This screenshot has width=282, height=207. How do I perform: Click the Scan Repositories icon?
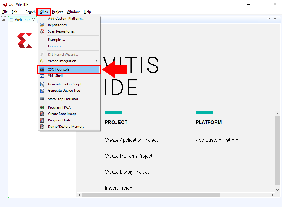pos(42,31)
